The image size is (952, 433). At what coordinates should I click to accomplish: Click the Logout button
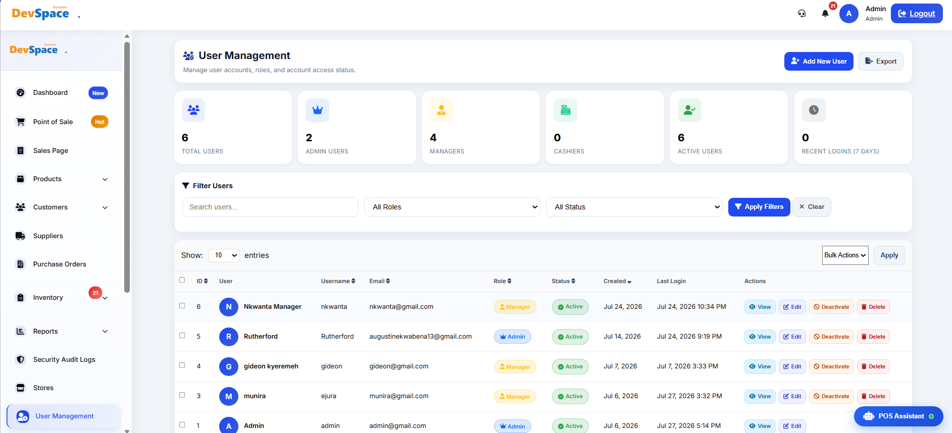pyautogui.click(x=917, y=14)
